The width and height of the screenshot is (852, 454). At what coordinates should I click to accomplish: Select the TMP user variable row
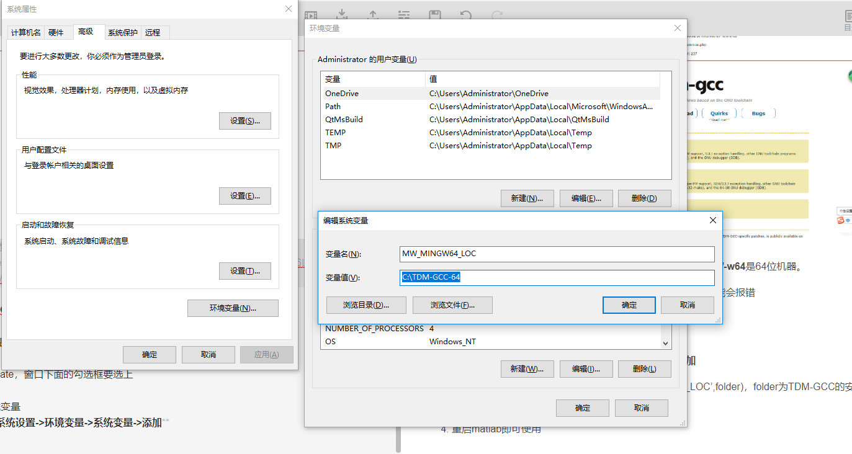pyautogui.click(x=490, y=146)
